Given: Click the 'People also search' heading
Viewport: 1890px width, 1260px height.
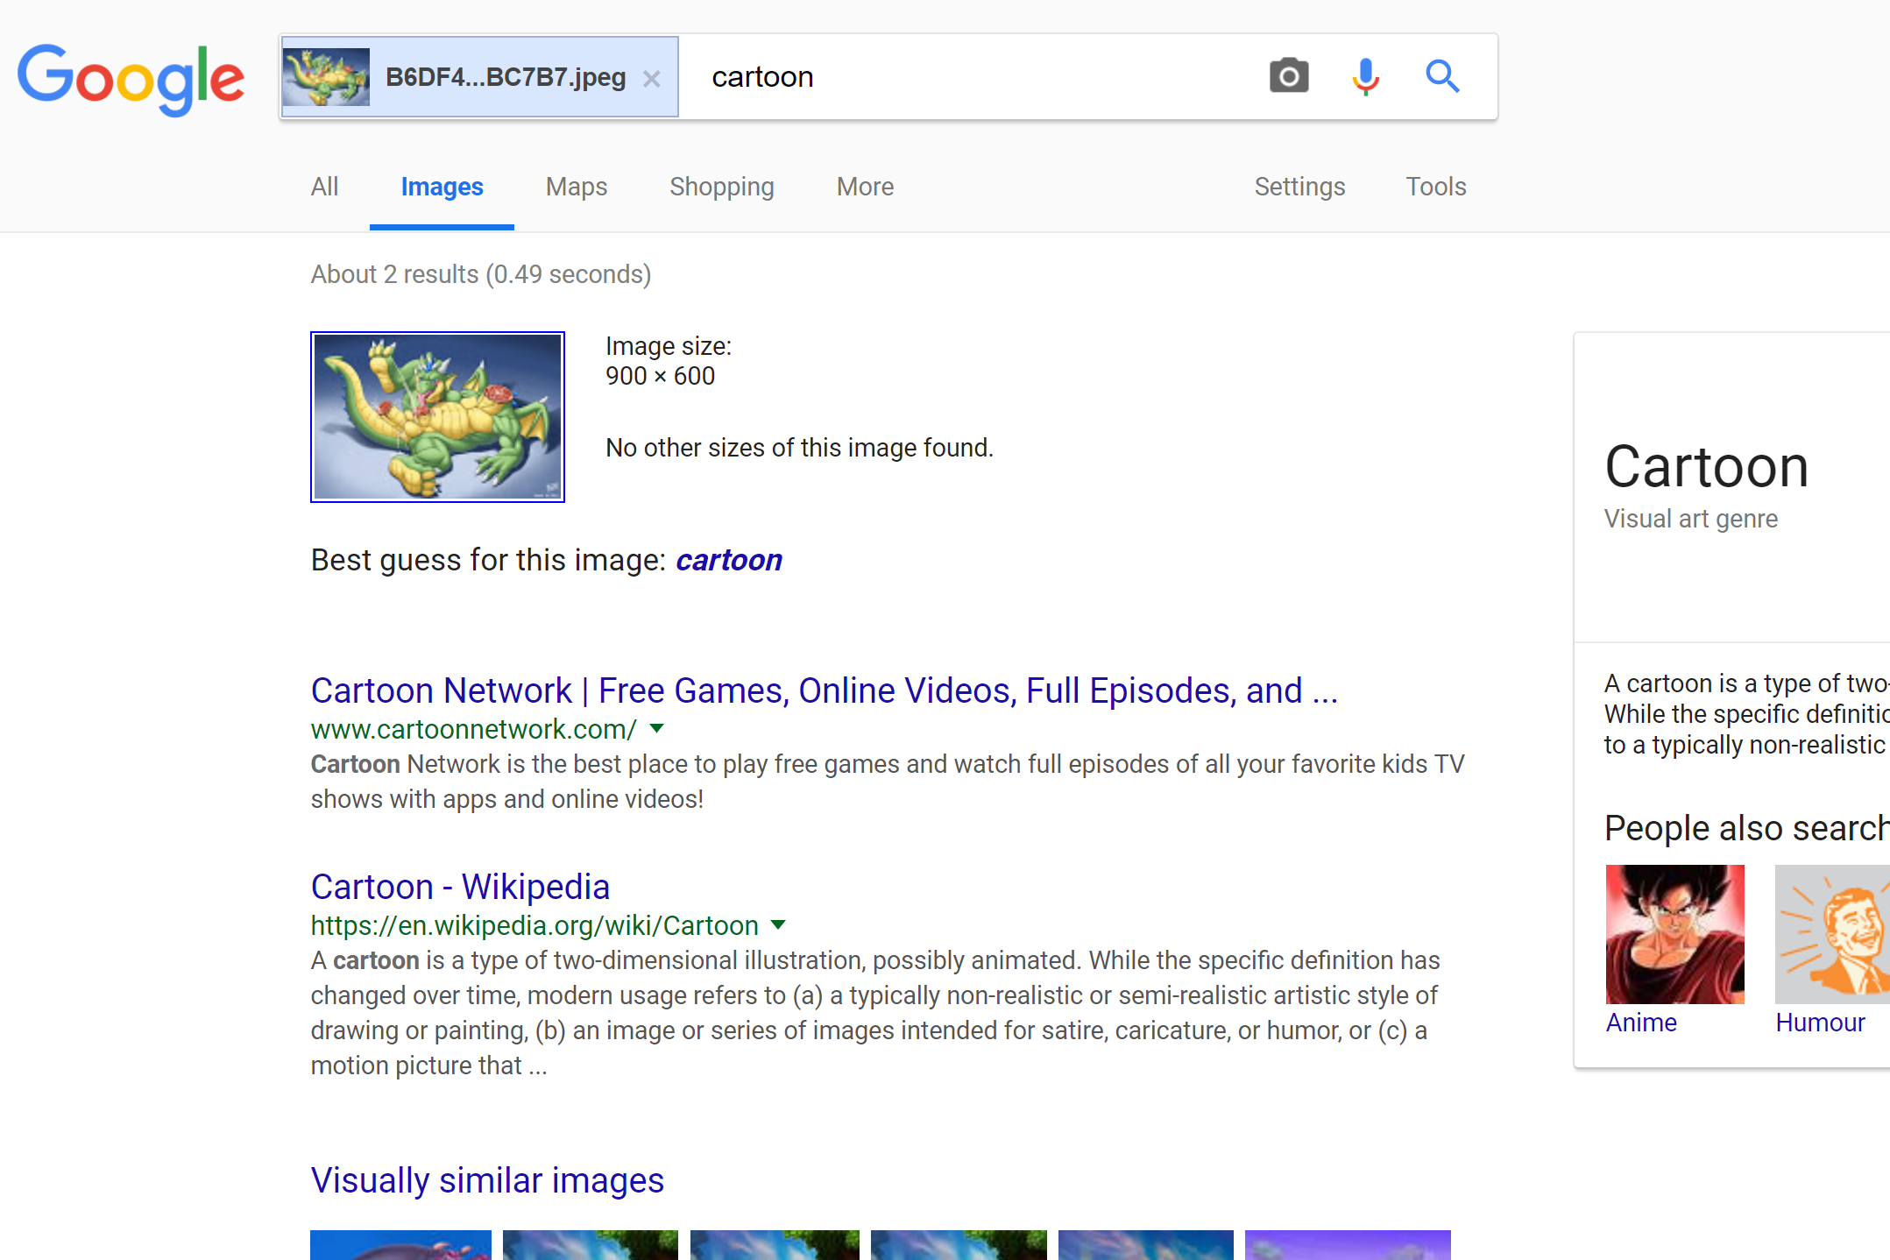Looking at the screenshot, I should pos(1746,828).
